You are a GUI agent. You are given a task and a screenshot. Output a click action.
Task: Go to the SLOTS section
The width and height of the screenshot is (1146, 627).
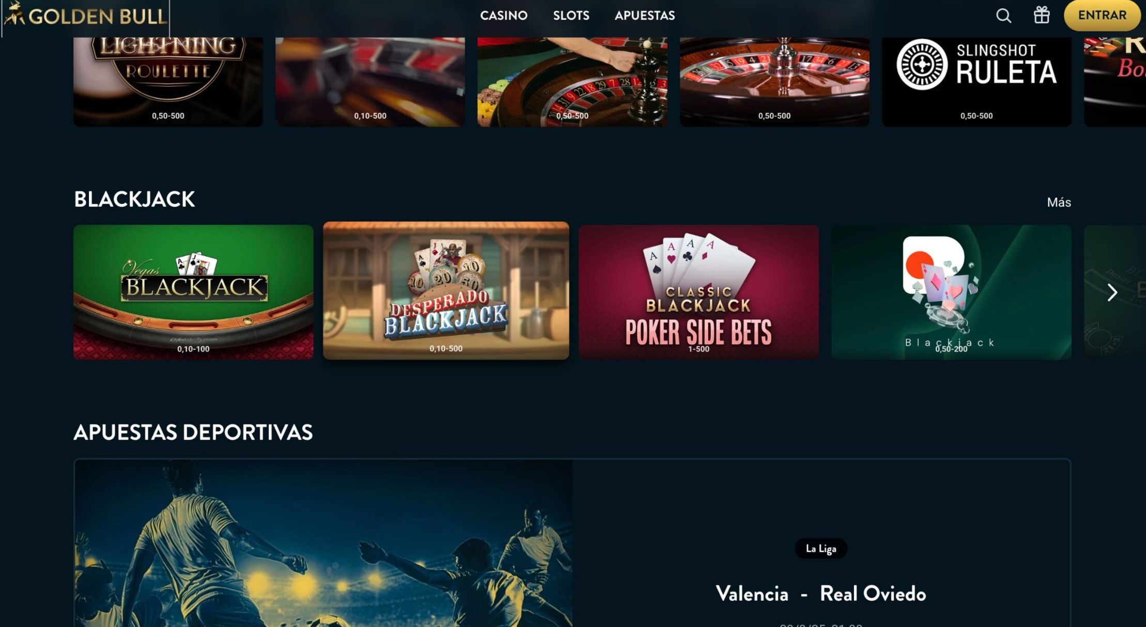click(x=571, y=15)
